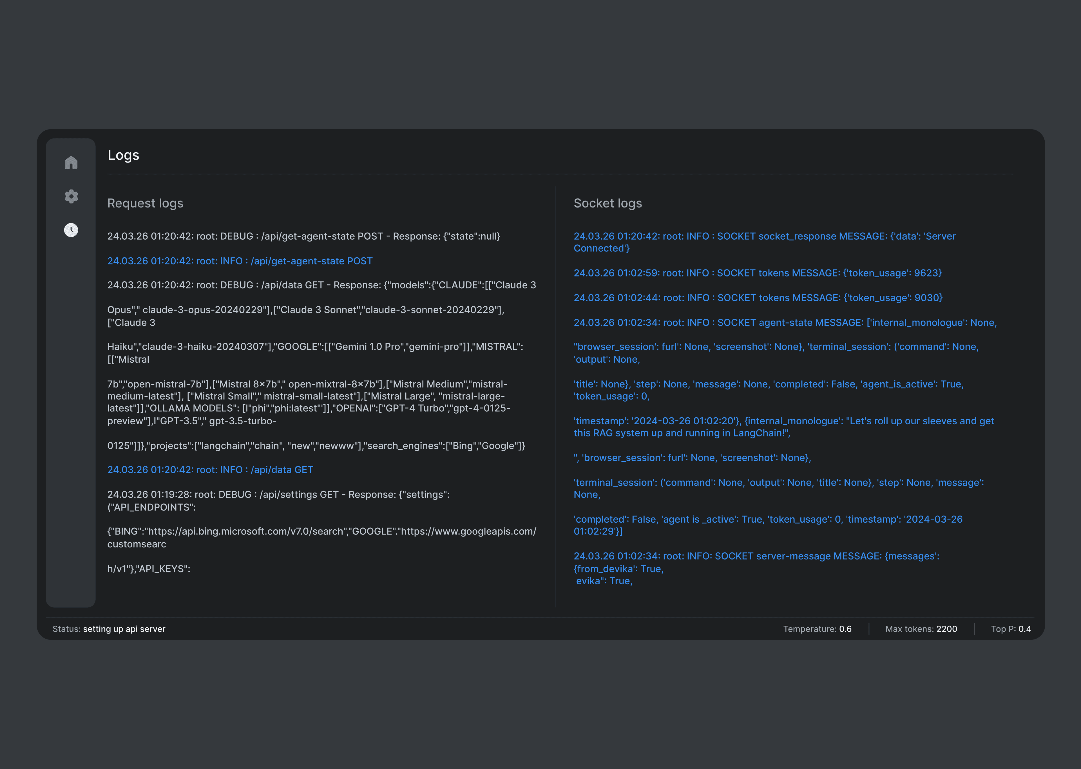Click the Socket logs heading
Image resolution: width=1081 pixels, height=769 pixels.
[607, 203]
